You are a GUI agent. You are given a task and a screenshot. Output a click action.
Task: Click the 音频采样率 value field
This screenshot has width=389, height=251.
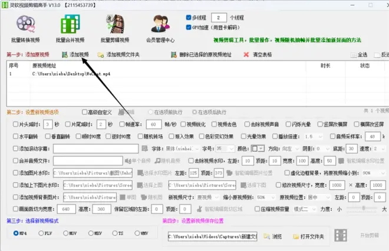point(372,137)
